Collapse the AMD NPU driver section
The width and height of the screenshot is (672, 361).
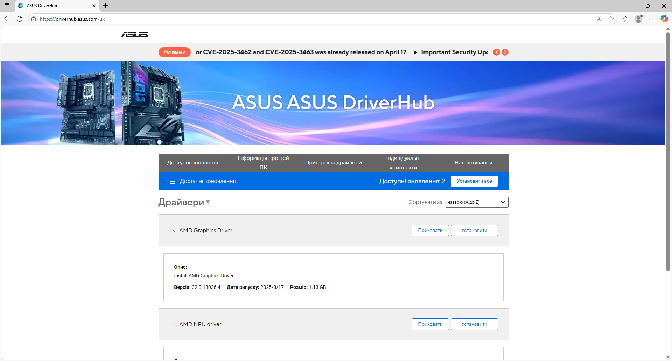[x=172, y=324]
